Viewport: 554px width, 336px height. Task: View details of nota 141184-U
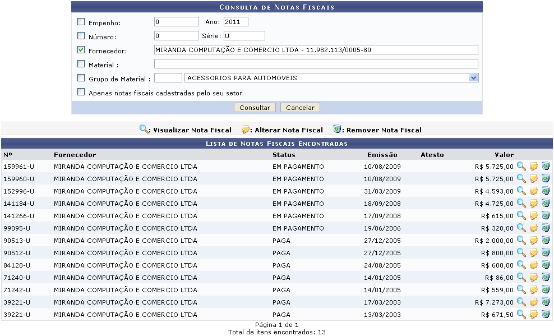[521, 203]
